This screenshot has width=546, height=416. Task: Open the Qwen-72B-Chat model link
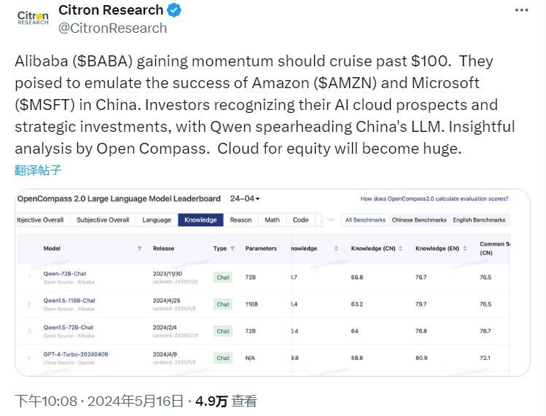click(65, 273)
